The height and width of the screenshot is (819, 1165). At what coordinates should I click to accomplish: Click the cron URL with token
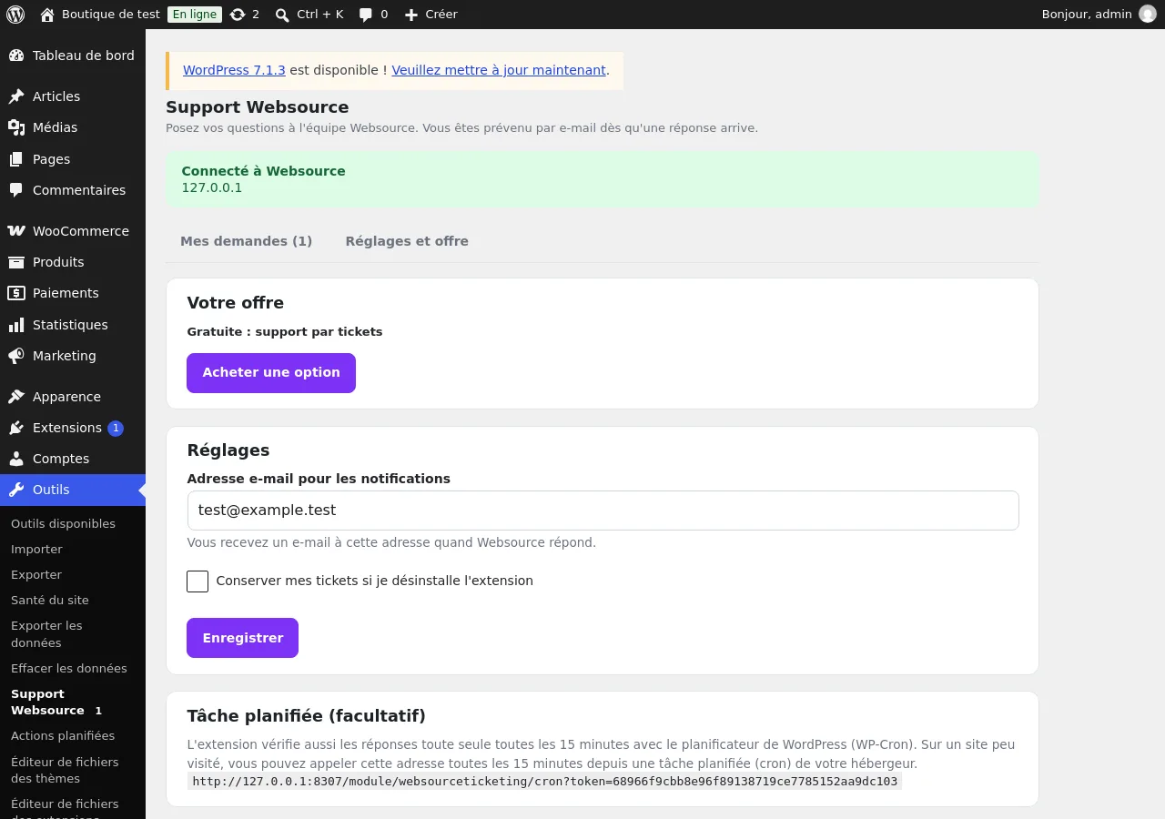click(544, 782)
